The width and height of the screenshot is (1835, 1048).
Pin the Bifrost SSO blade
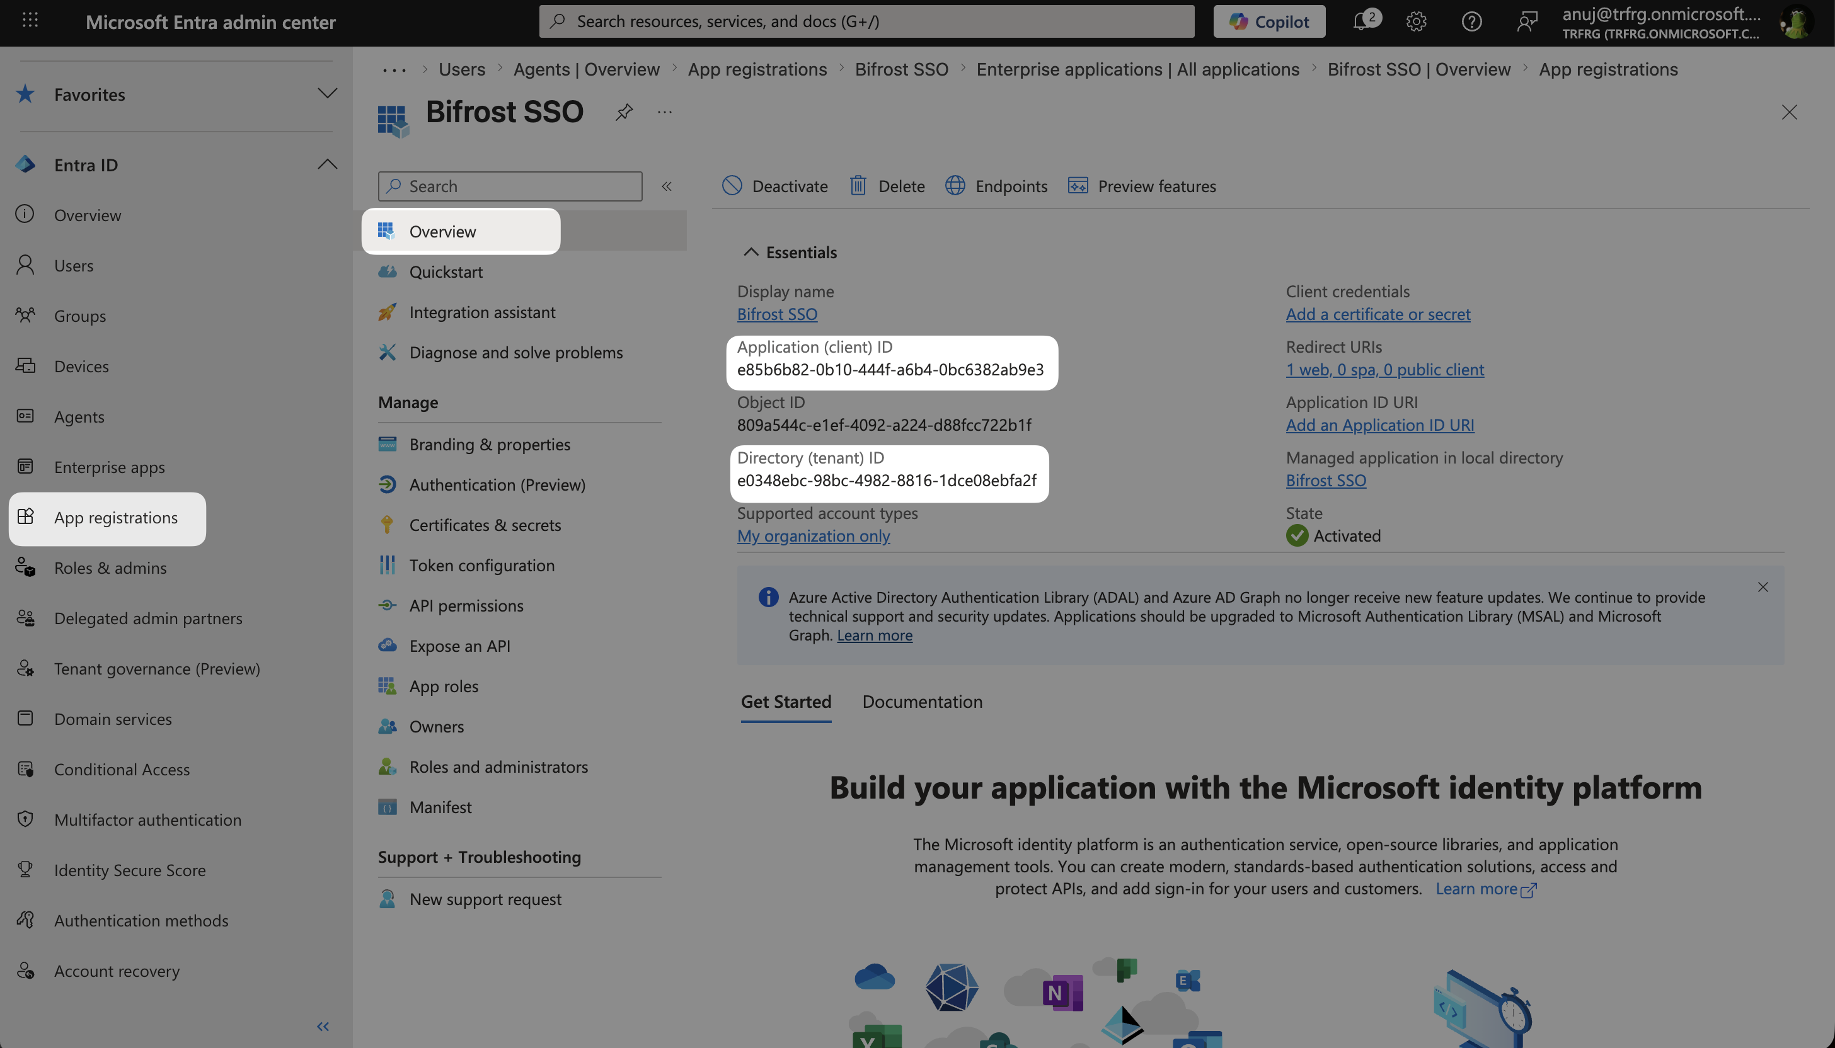[x=624, y=111]
